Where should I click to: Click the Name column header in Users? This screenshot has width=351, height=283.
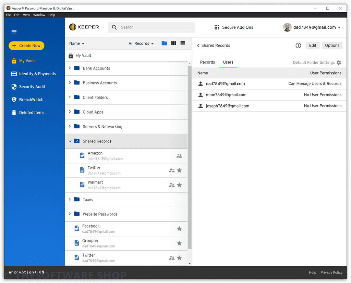click(x=203, y=73)
